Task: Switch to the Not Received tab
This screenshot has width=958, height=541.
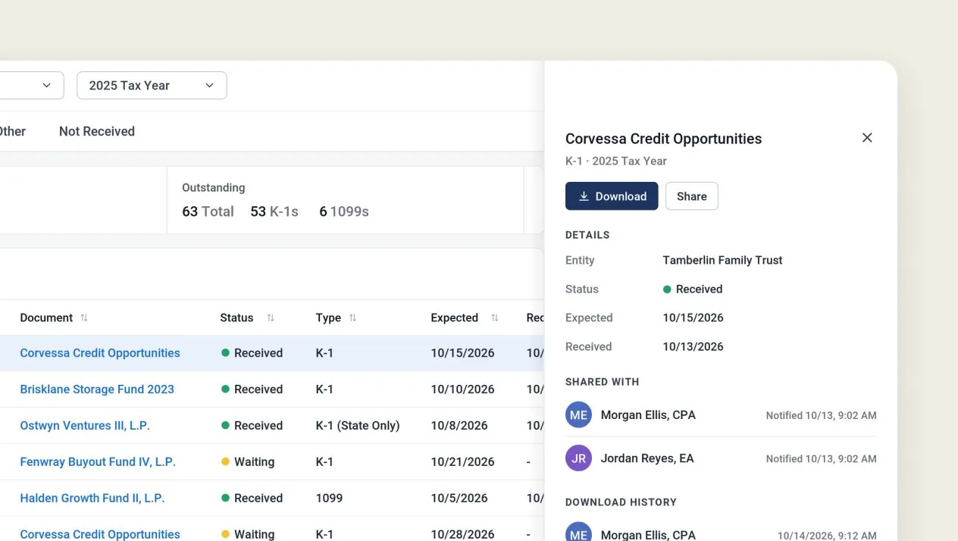Action: point(97,131)
